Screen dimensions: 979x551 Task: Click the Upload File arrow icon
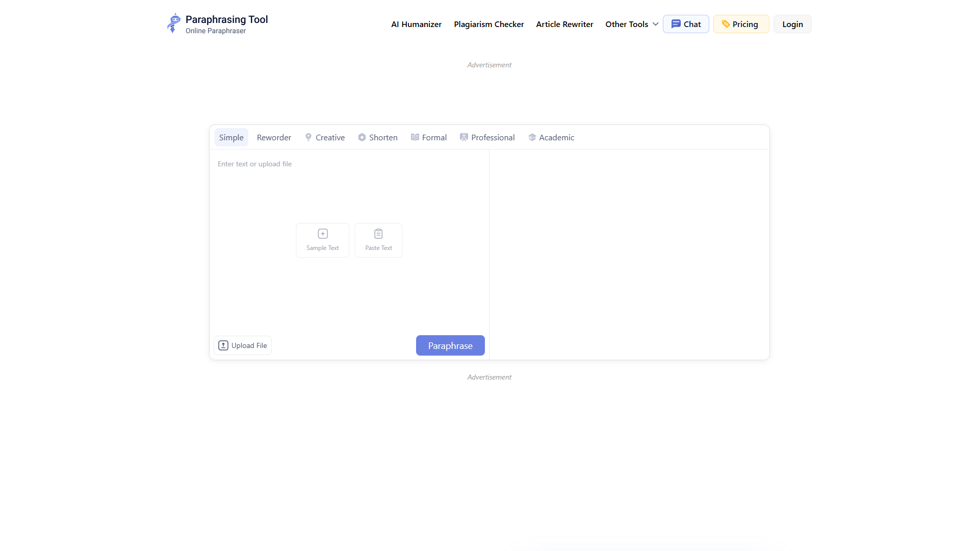223,345
